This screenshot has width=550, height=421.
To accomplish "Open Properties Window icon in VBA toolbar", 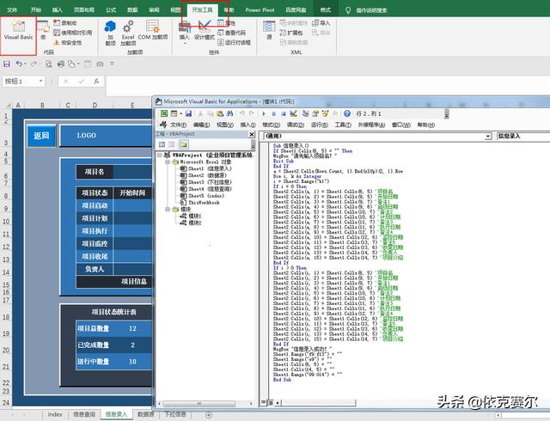I will [x=315, y=113].
